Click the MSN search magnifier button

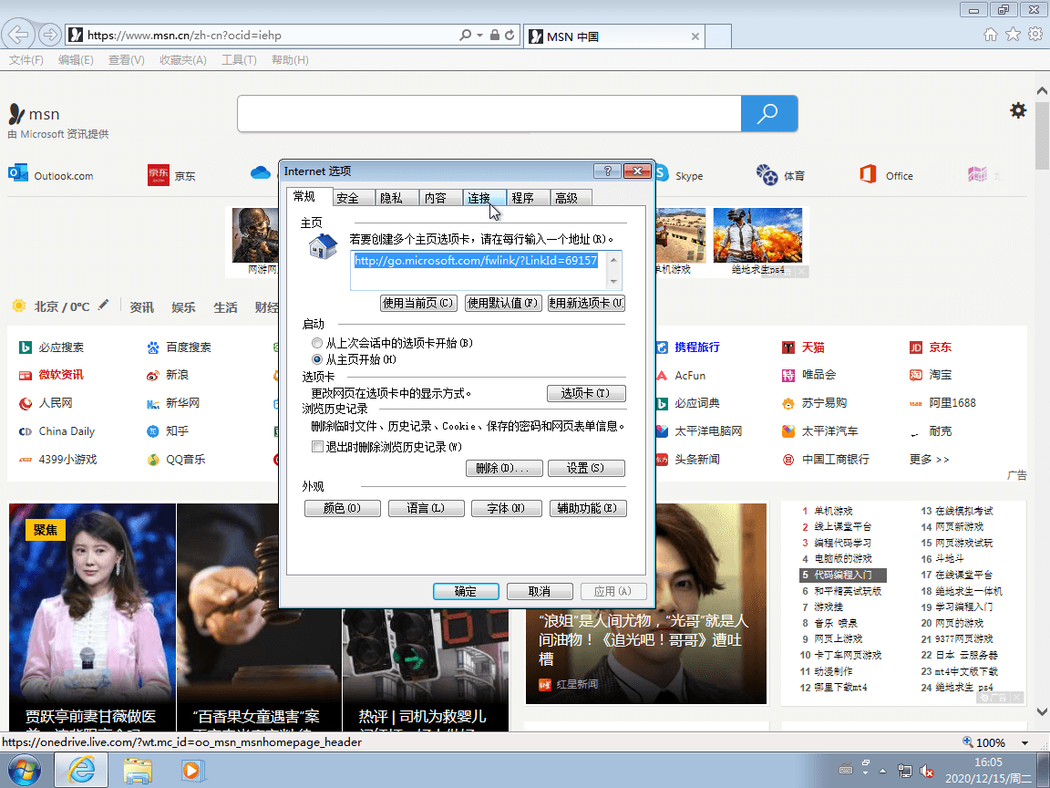pyautogui.click(x=768, y=113)
